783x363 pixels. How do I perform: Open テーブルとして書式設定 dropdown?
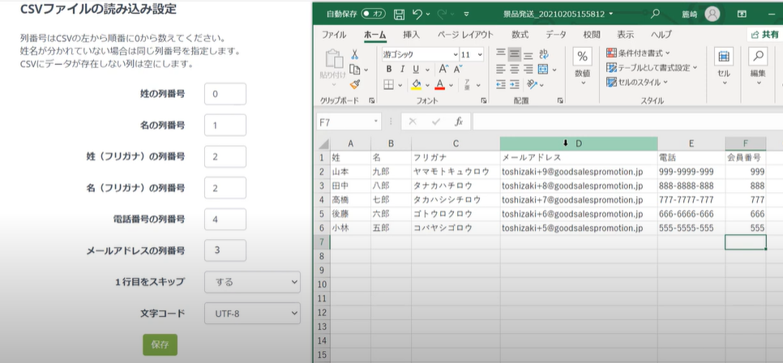coord(652,67)
